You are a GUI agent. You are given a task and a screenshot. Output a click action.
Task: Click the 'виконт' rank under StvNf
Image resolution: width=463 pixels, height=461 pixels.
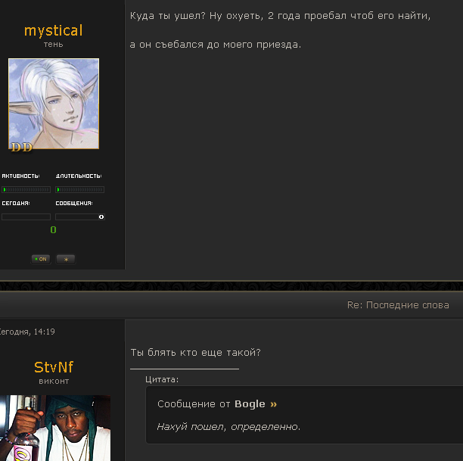pos(54,382)
